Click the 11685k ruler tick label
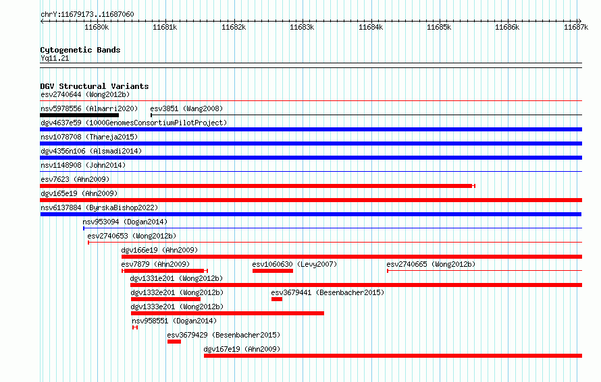601x382 pixels. tap(439, 27)
